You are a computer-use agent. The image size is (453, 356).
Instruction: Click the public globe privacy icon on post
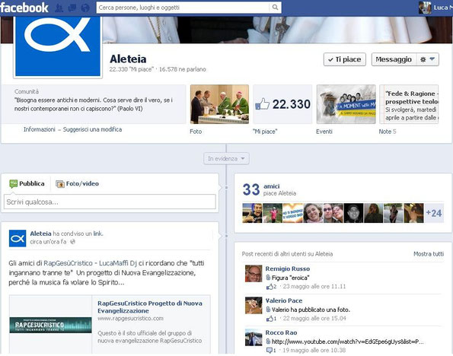tap(73, 242)
